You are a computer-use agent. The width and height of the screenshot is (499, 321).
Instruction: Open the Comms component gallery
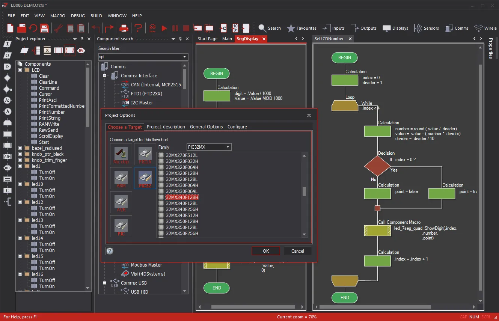pos(457,28)
